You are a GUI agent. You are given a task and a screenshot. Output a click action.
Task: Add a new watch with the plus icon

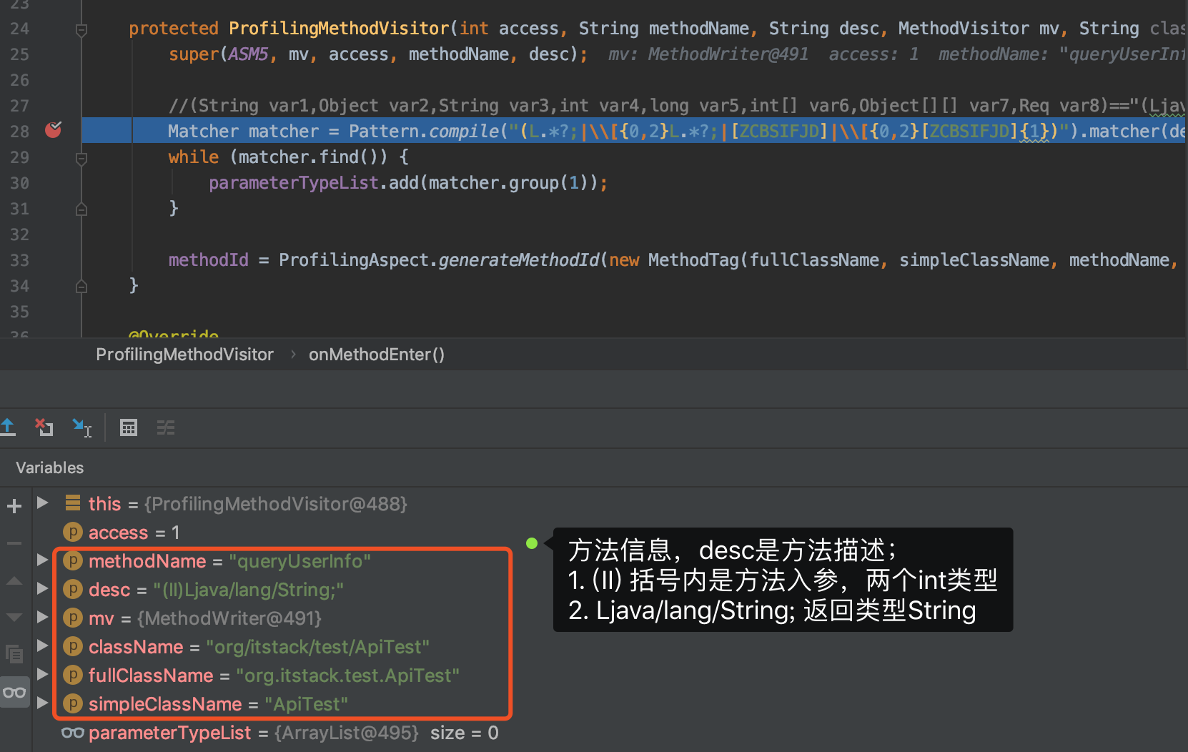click(14, 506)
